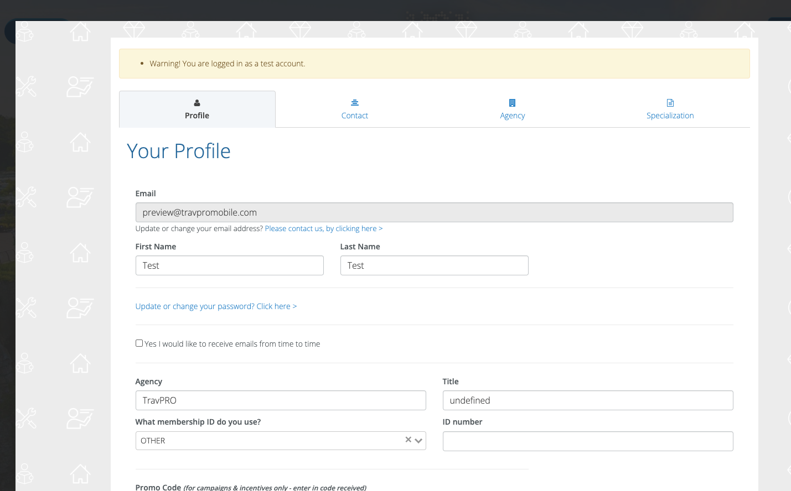Click the Title field showing undefined

pyautogui.click(x=587, y=400)
